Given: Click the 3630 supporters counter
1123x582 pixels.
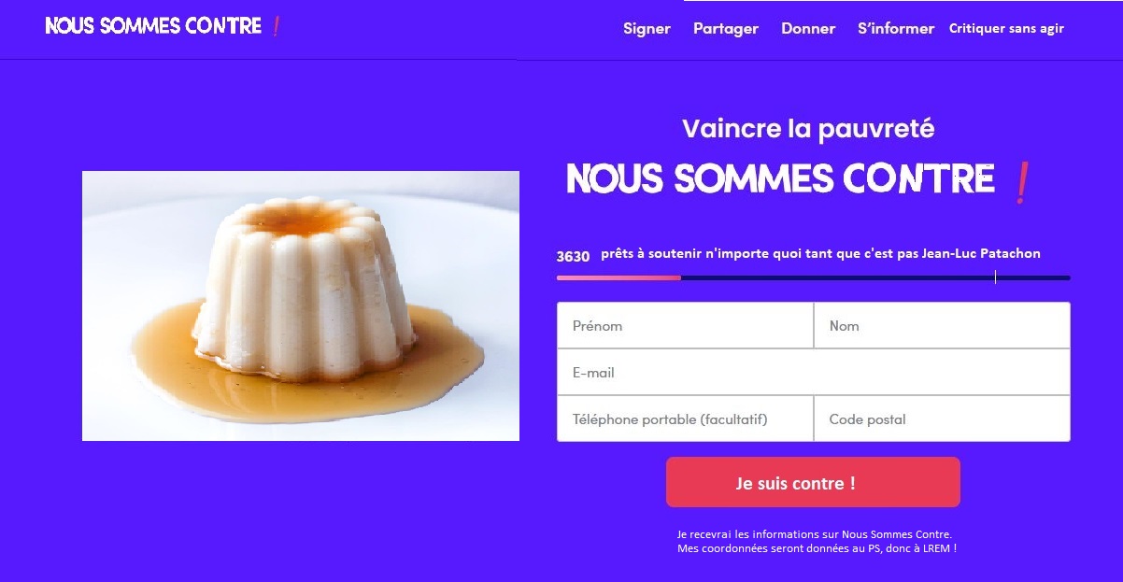Looking at the screenshot, I should tap(573, 256).
